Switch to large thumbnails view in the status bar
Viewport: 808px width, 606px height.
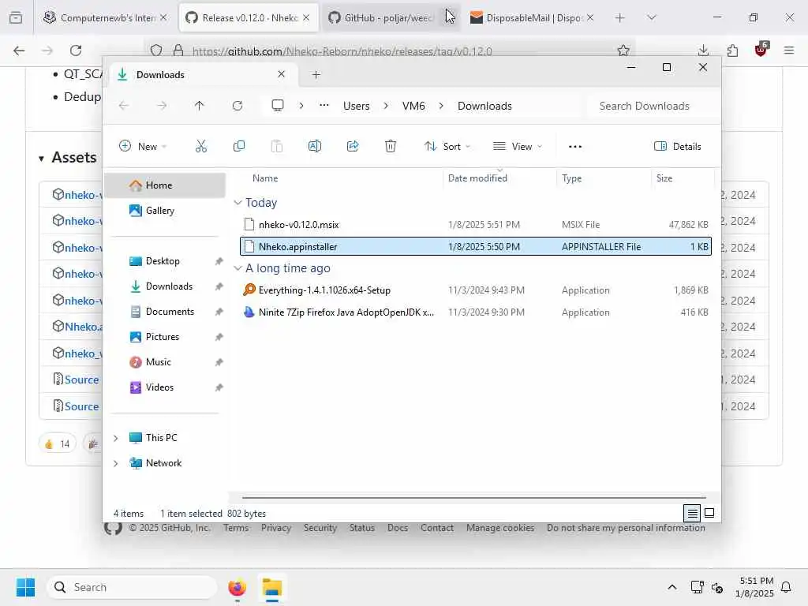tap(709, 513)
